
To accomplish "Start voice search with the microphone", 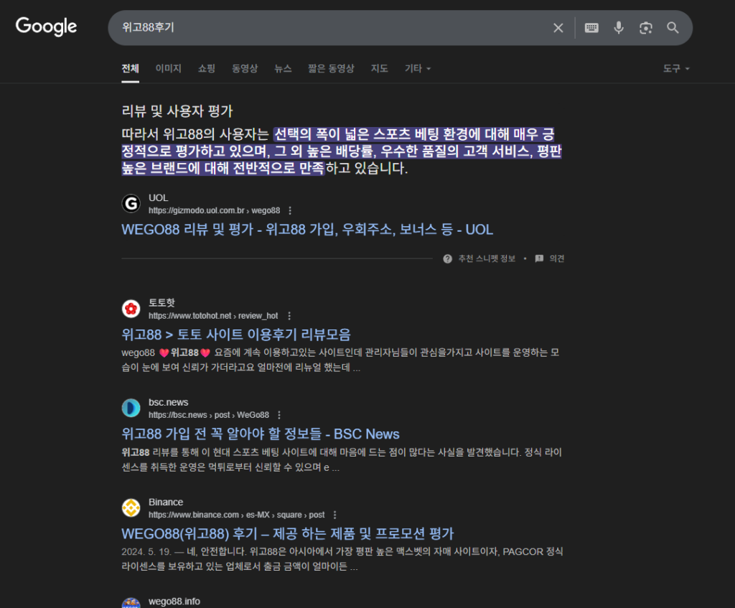I will (619, 28).
